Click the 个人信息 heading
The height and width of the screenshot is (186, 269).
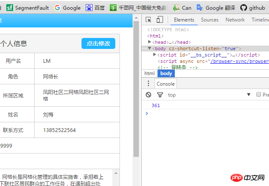coord(14,43)
